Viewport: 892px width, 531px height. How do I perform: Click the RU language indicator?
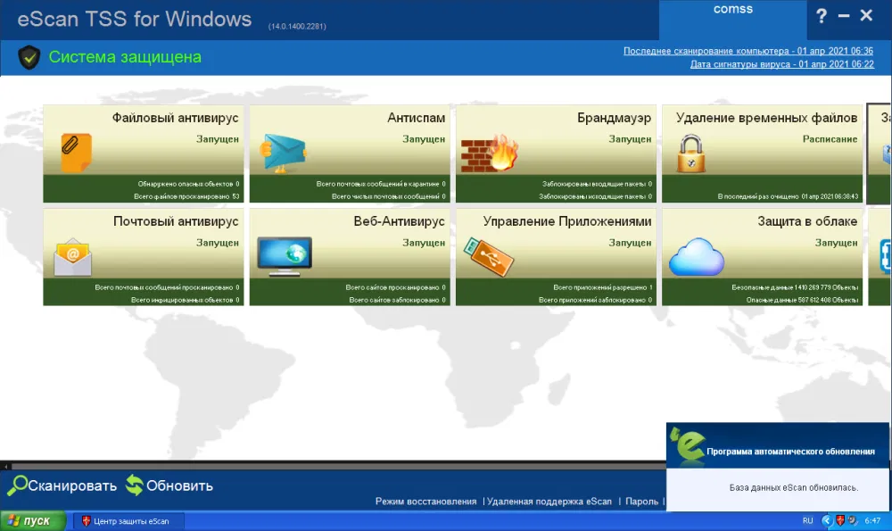[808, 521]
